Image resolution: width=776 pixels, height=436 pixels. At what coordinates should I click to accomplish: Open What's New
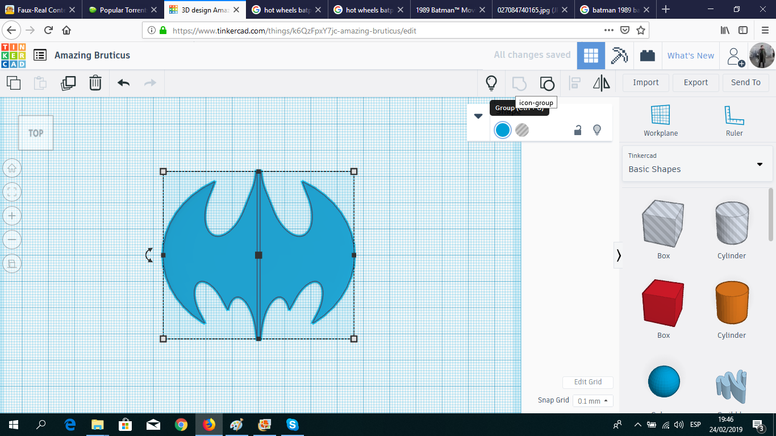click(691, 56)
